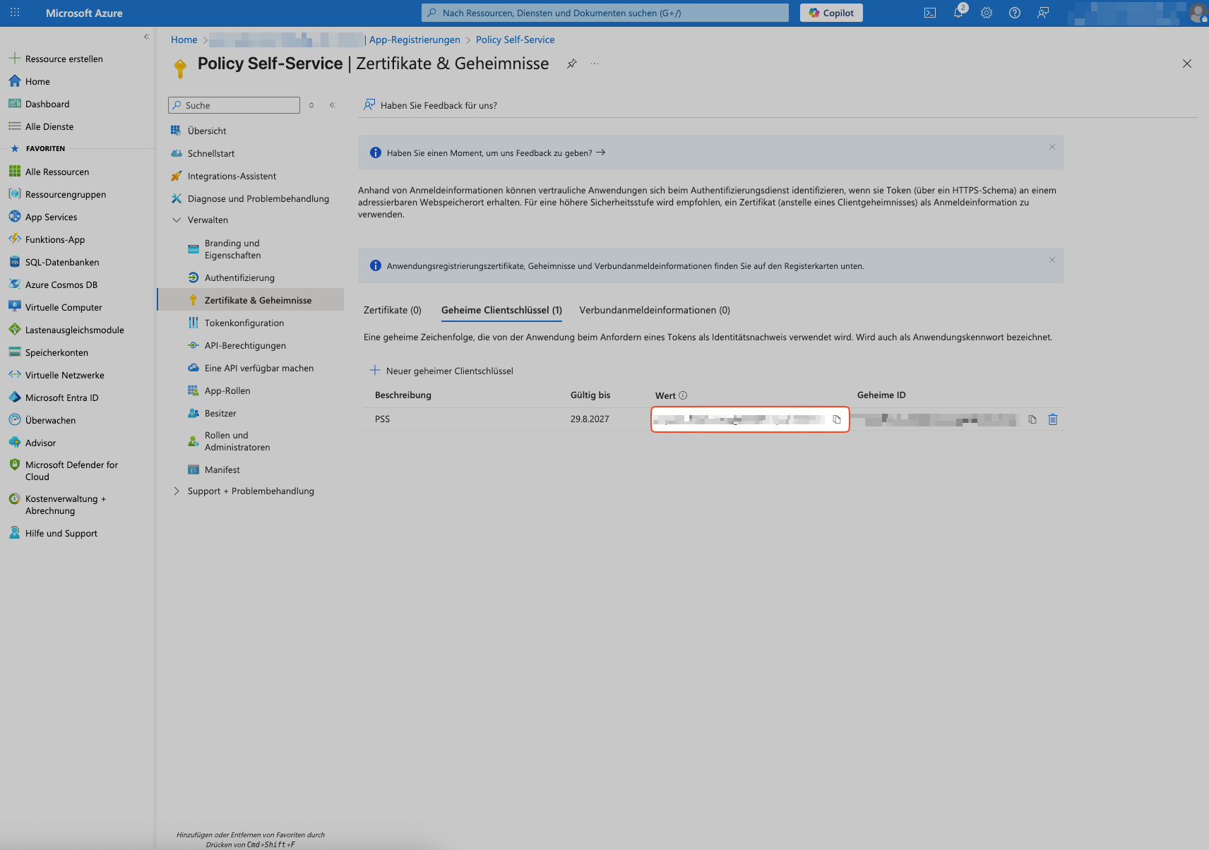1209x850 pixels.
Task: Switch to the Zertifikate (0) tab
Action: click(392, 310)
